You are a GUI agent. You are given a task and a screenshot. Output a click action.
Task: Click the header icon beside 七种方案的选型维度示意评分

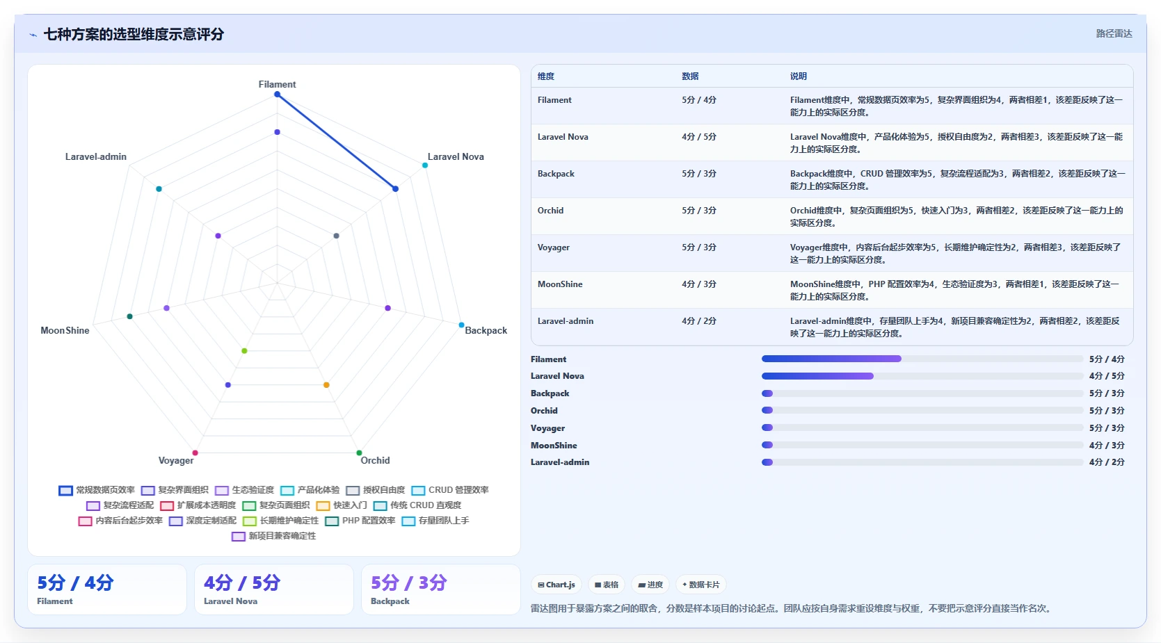tap(33, 35)
